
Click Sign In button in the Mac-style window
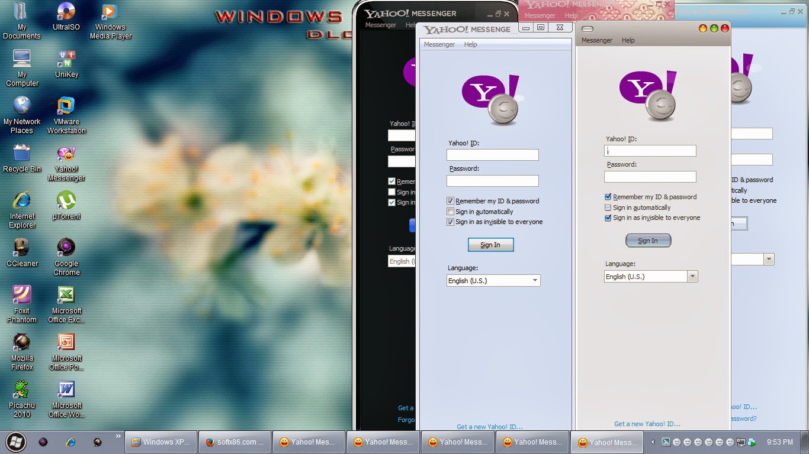point(648,241)
